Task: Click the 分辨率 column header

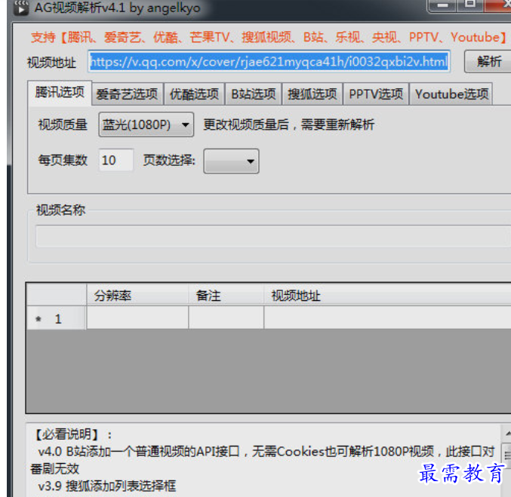Action: pyautogui.click(x=137, y=296)
